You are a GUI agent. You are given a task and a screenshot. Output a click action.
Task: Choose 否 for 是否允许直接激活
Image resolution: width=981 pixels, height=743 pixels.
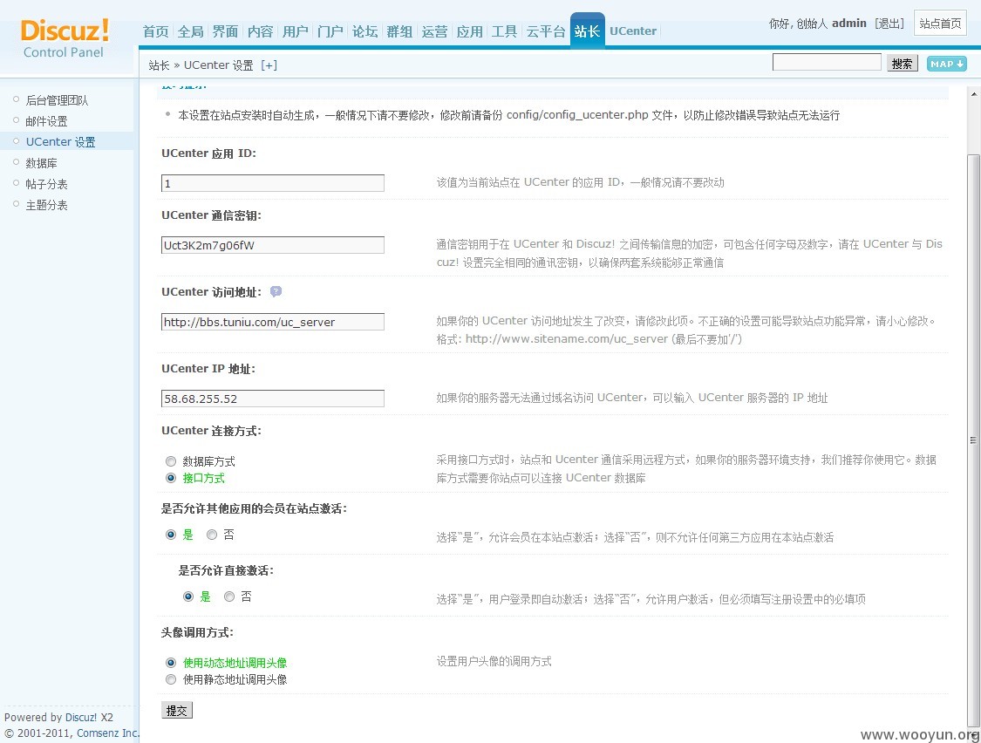(229, 596)
